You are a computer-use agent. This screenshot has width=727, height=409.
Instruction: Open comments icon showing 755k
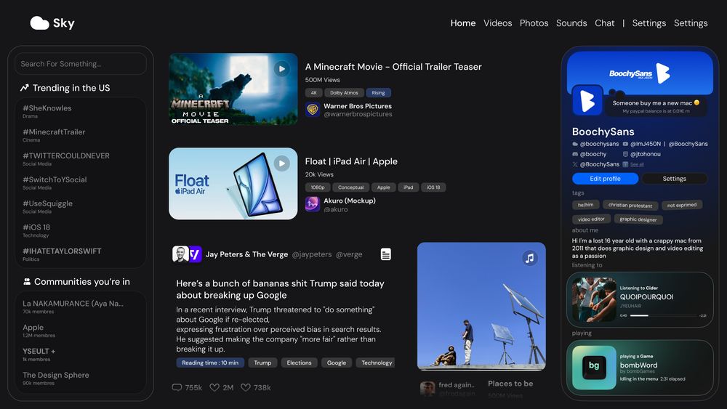177,387
